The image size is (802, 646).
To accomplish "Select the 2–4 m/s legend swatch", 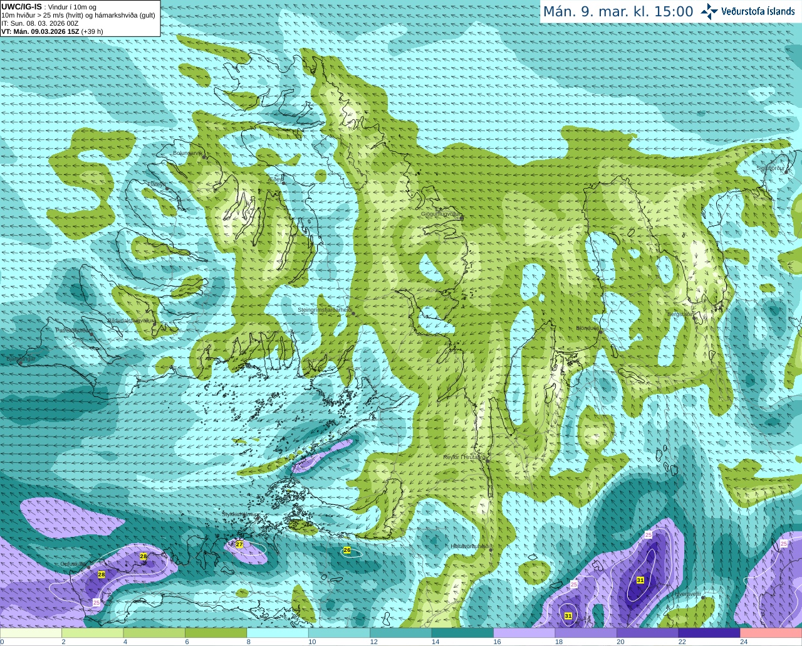I will [93, 633].
